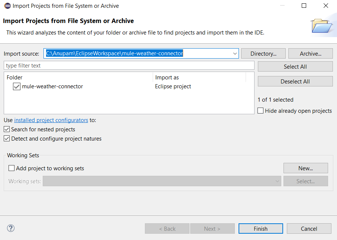The image size is (337, 240).
Task: Click the type filter text field
Action: [x=129, y=66]
